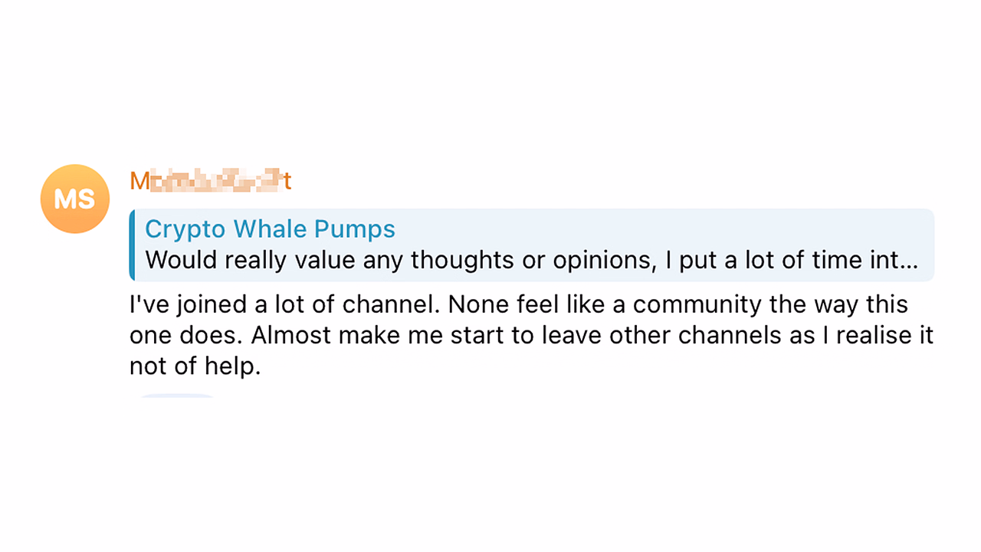Open the Crypto Whale Pumps reply header
Viewport: 981px width, 552px height.
tap(270, 229)
